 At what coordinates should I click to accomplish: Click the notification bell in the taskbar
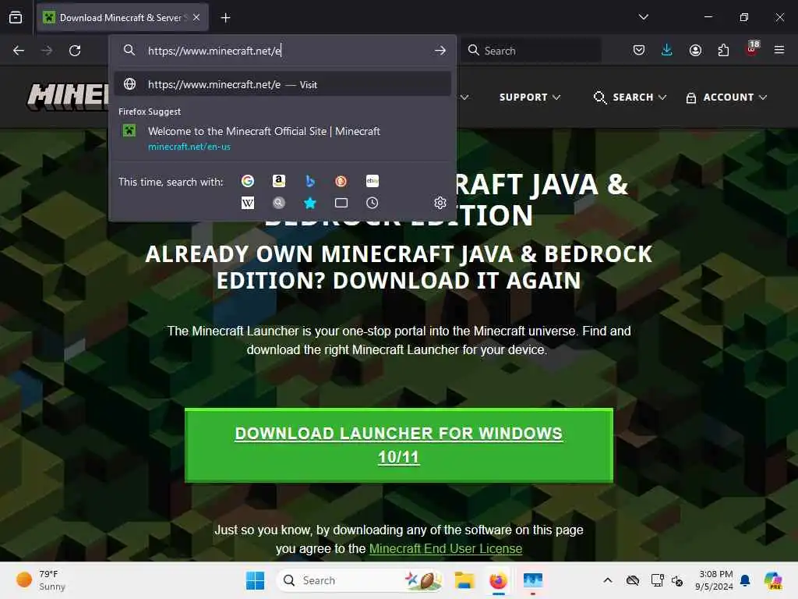(745, 580)
